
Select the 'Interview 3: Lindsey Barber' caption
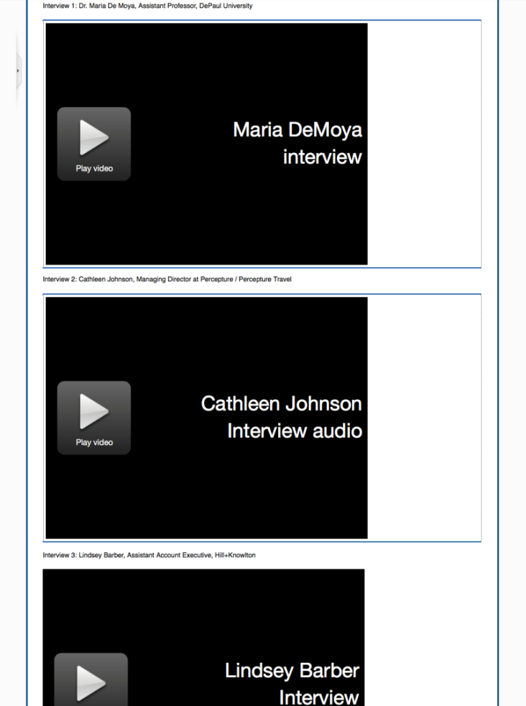coord(84,555)
